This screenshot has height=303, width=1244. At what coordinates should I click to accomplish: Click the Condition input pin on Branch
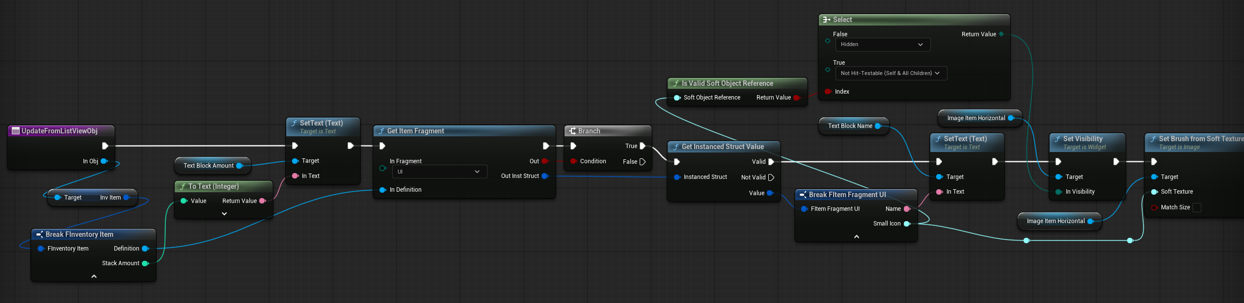pos(573,162)
